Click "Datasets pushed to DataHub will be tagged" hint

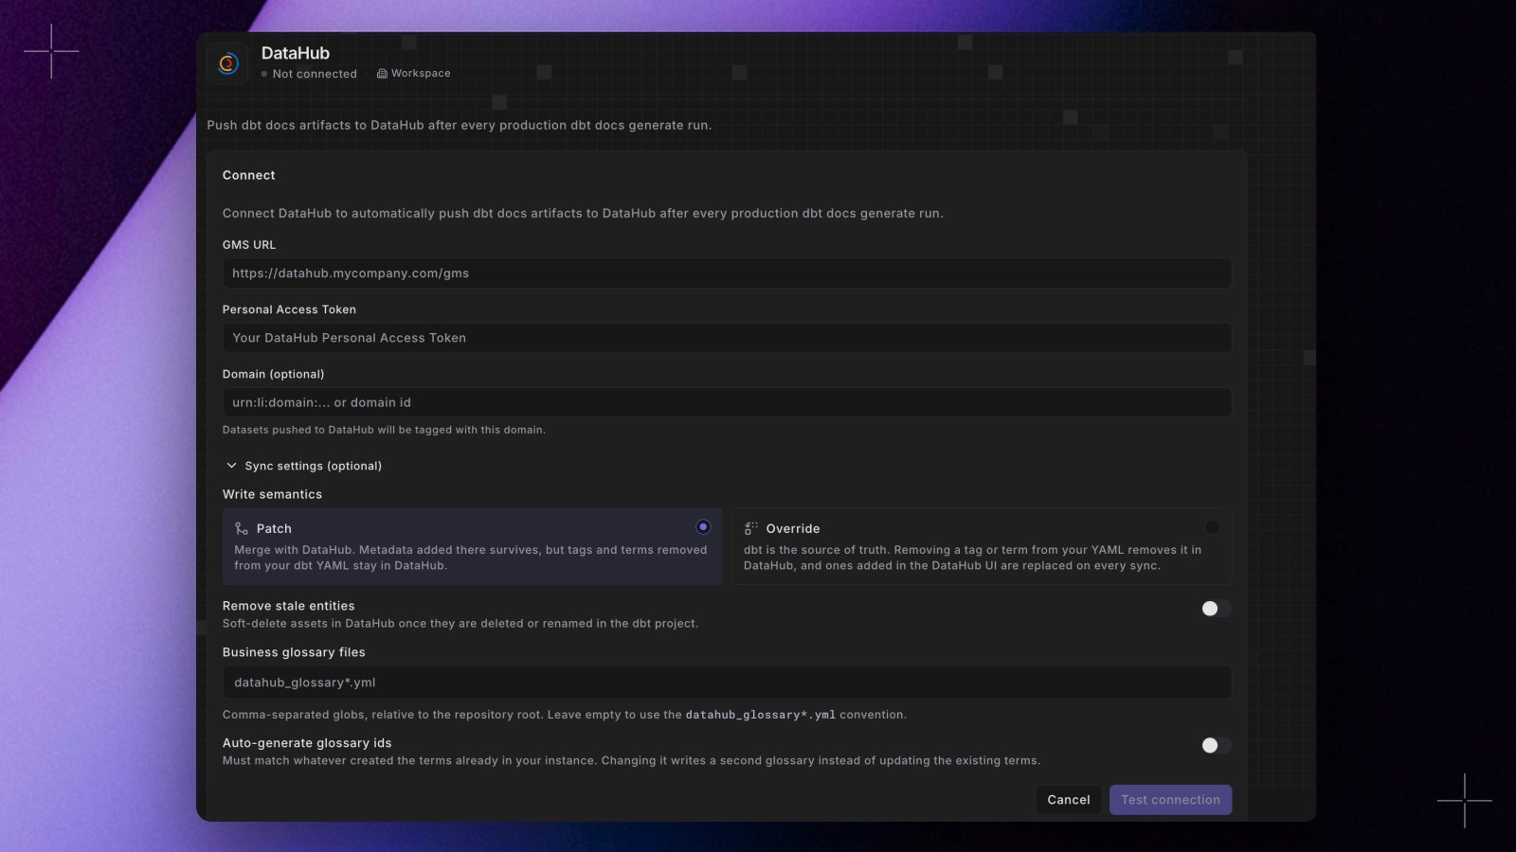coord(384,430)
